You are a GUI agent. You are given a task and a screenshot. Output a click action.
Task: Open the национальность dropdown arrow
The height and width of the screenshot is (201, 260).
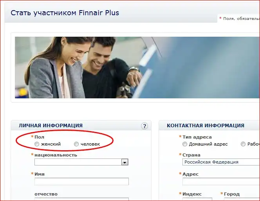click(125, 162)
